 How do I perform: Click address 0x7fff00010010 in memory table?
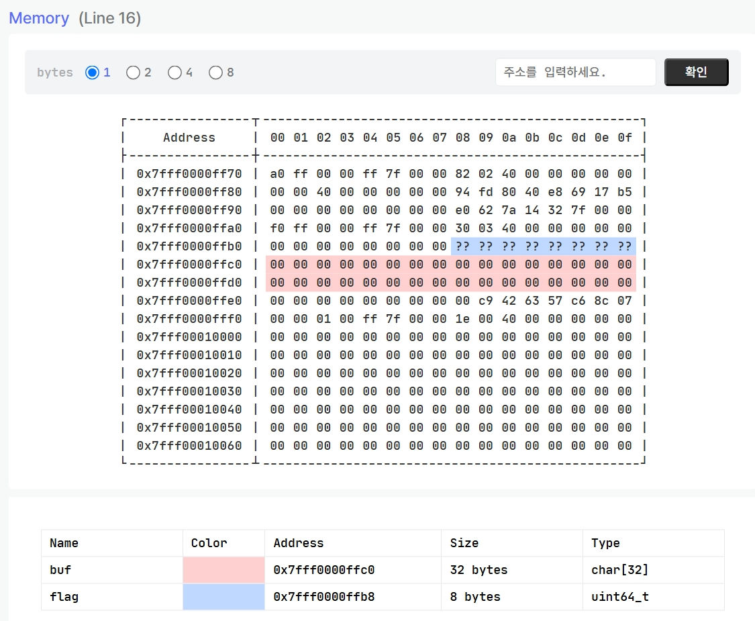(189, 355)
